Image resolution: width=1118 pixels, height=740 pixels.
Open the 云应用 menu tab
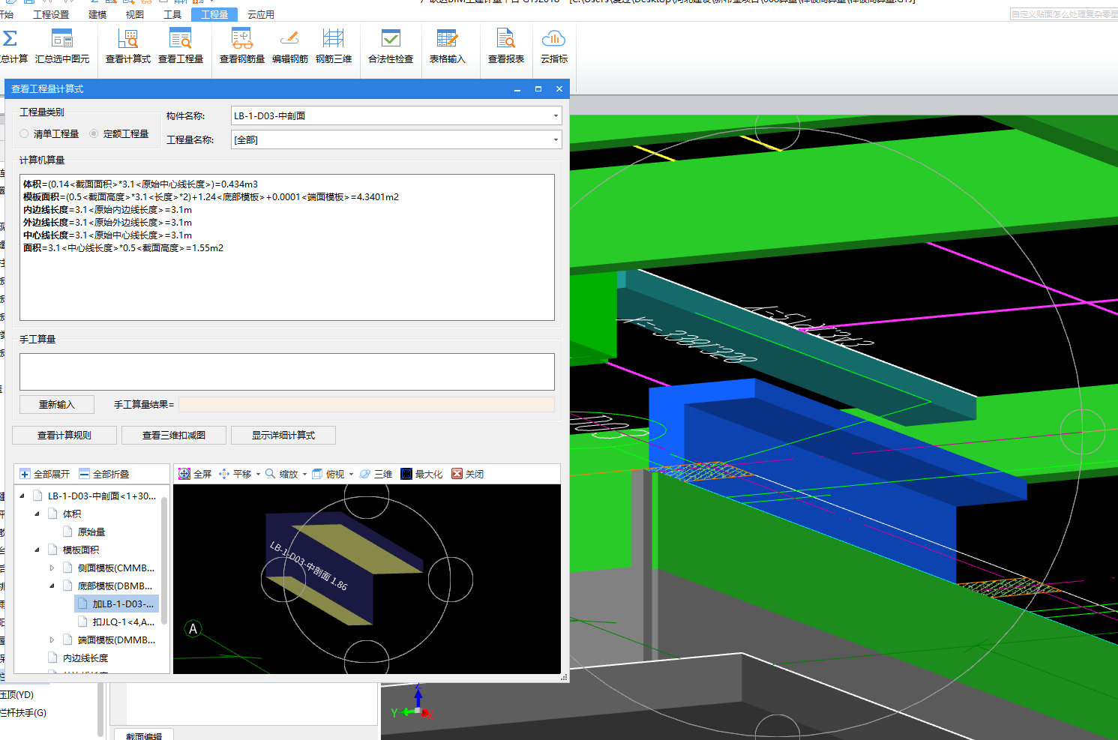point(261,14)
